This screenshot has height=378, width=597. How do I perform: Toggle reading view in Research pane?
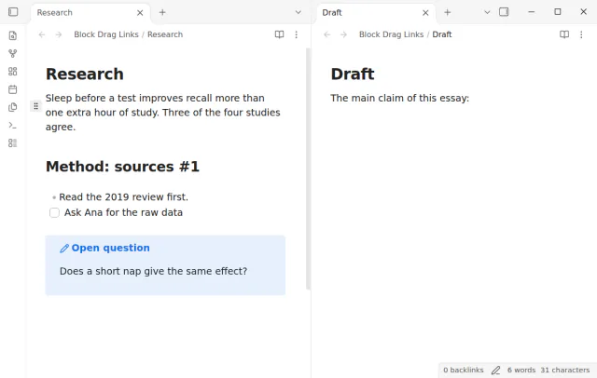(279, 34)
